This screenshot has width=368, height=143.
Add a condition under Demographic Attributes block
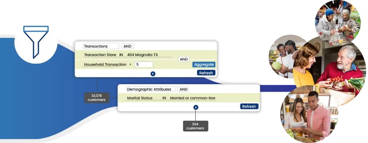(196, 107)
